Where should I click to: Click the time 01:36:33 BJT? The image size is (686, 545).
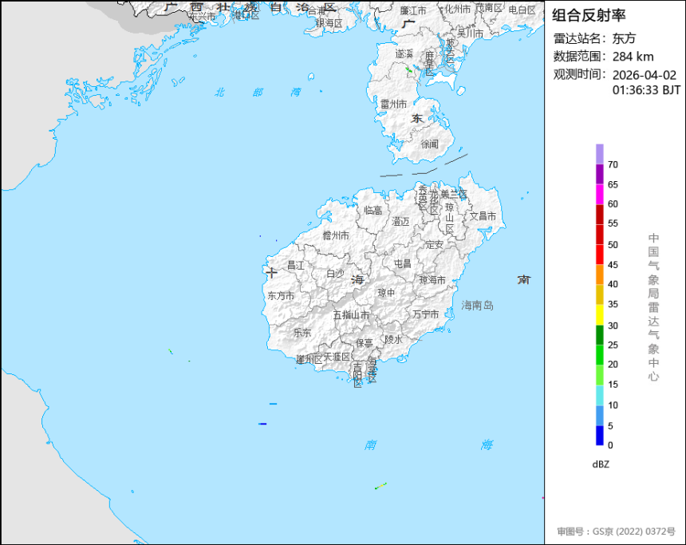point(646,90)
